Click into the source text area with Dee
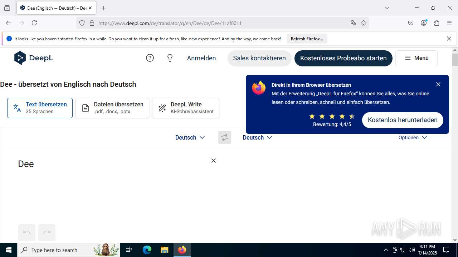Viewport: 458px width, 257px height. (x=113, y=186)
